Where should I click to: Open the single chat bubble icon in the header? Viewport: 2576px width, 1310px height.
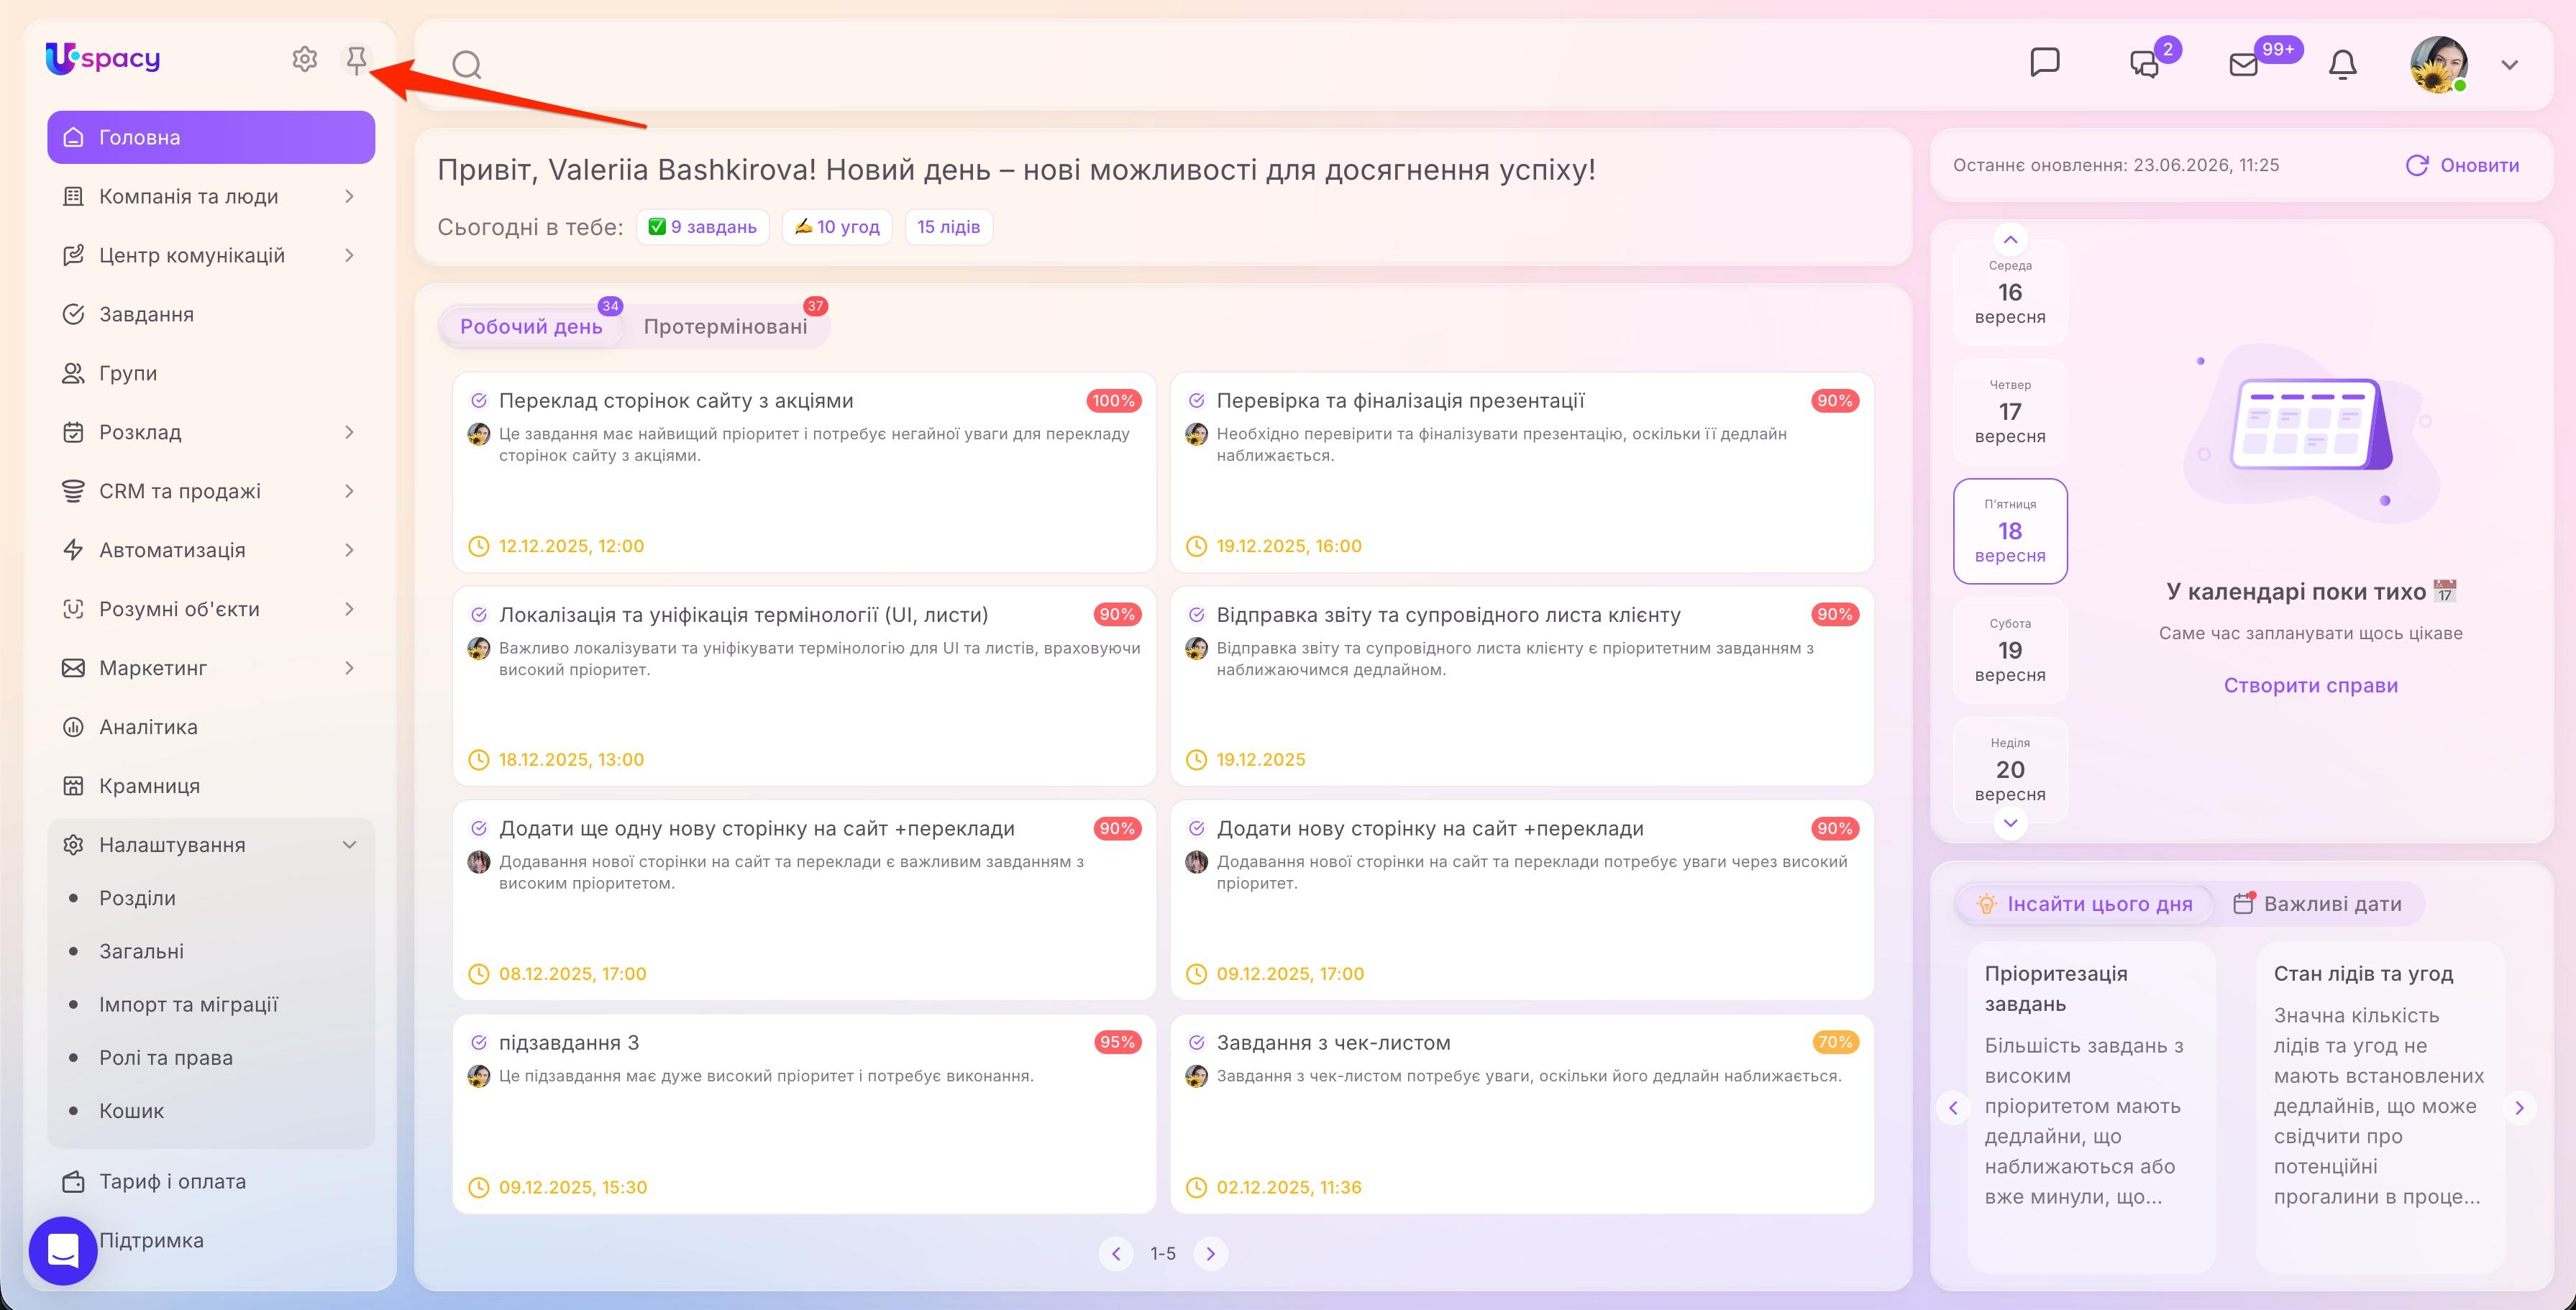pyautogui.click(x=2045, y=62)
